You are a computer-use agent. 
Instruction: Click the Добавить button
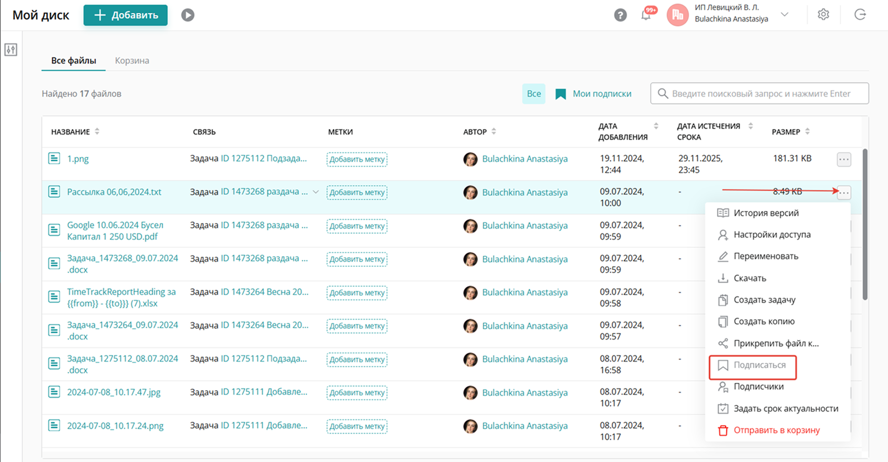126,15
